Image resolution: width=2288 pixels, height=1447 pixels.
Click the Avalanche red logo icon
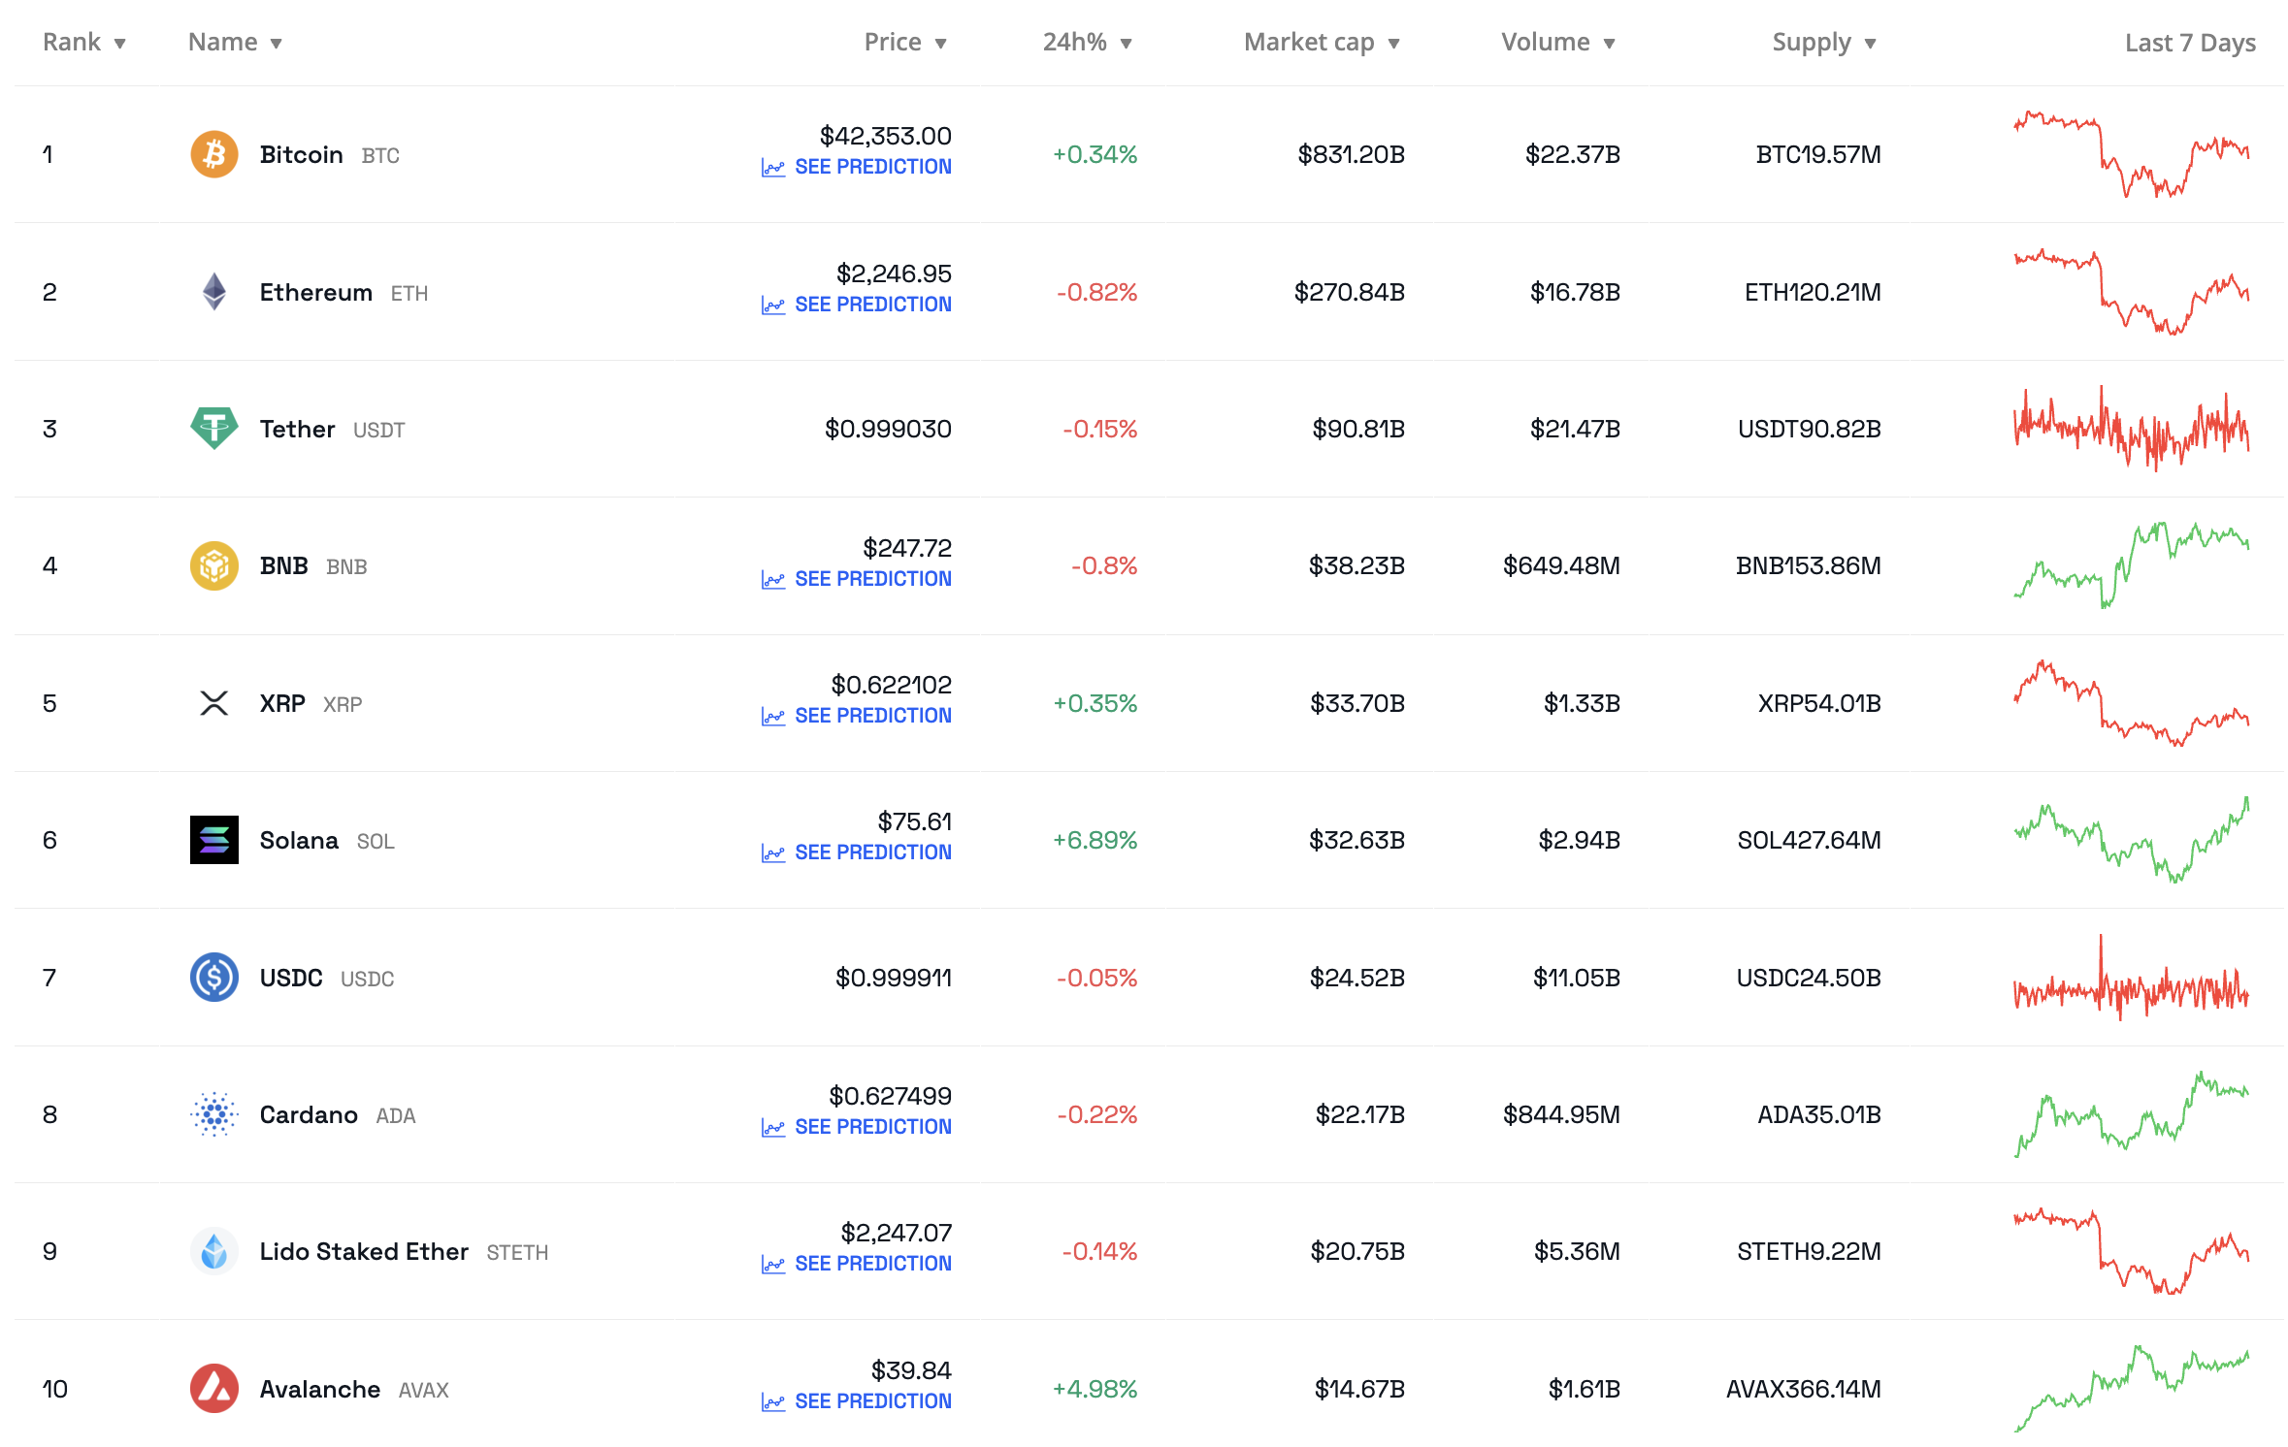point(213,1389)
